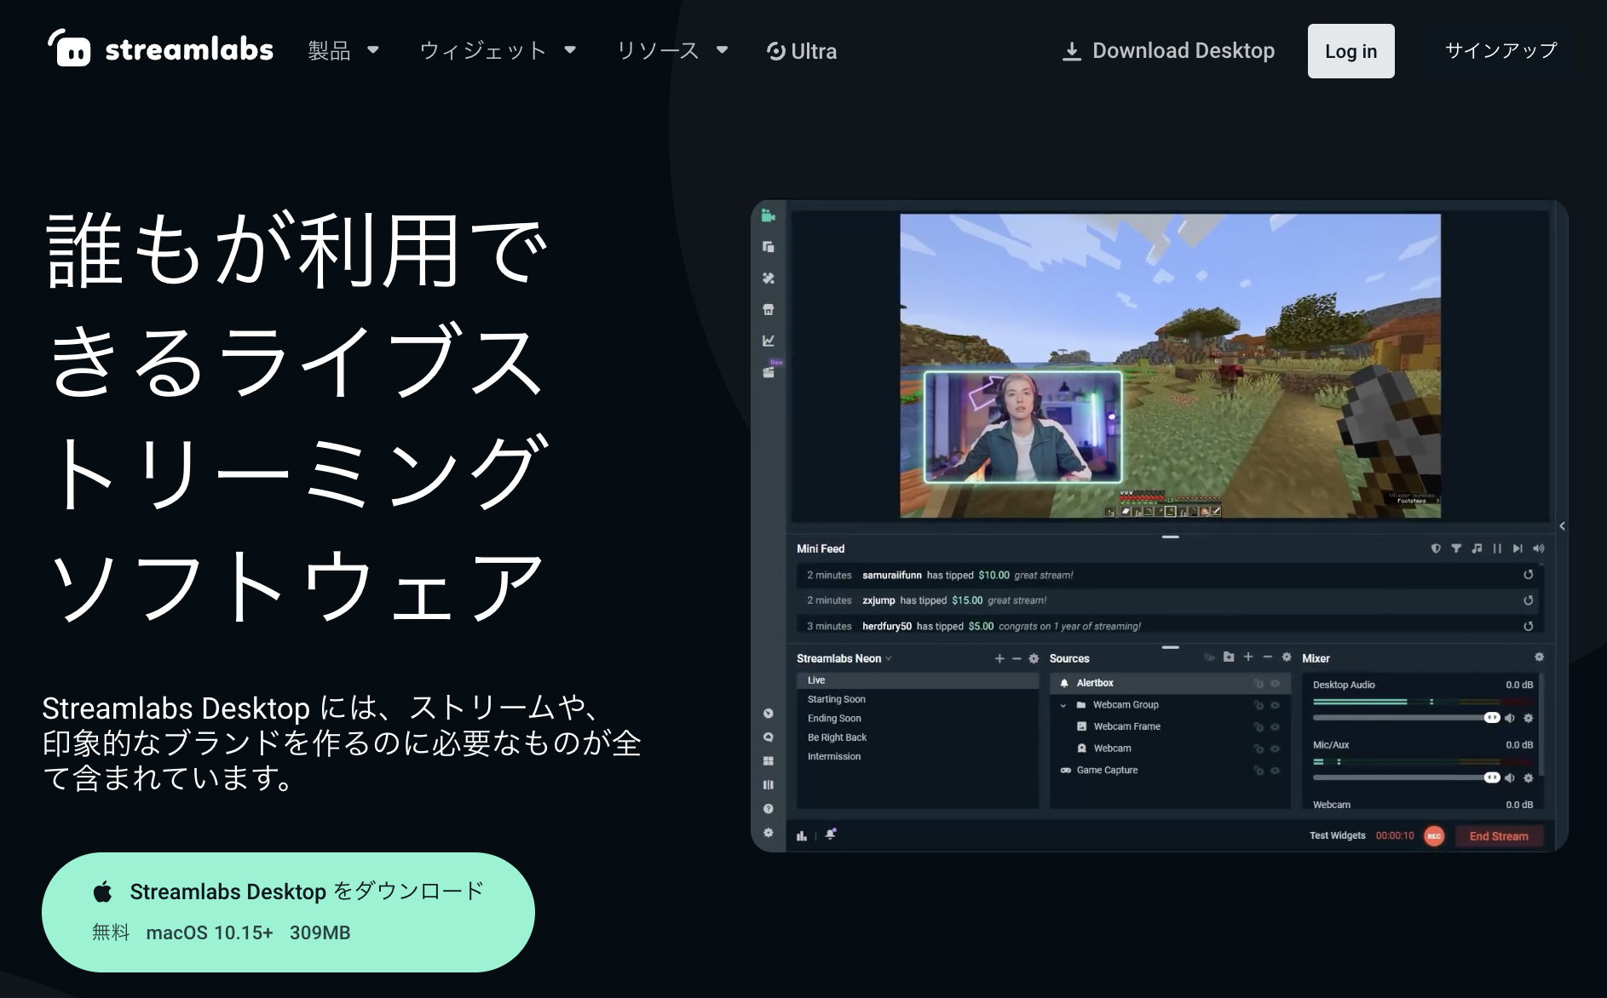
Task: Open the performance stats bar-chart icon
Action: [802, 835]
